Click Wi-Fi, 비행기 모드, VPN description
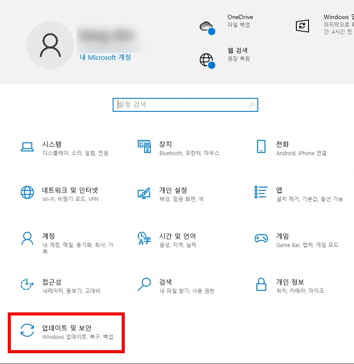This screenshot has width=354, height=364. [71, 199]
